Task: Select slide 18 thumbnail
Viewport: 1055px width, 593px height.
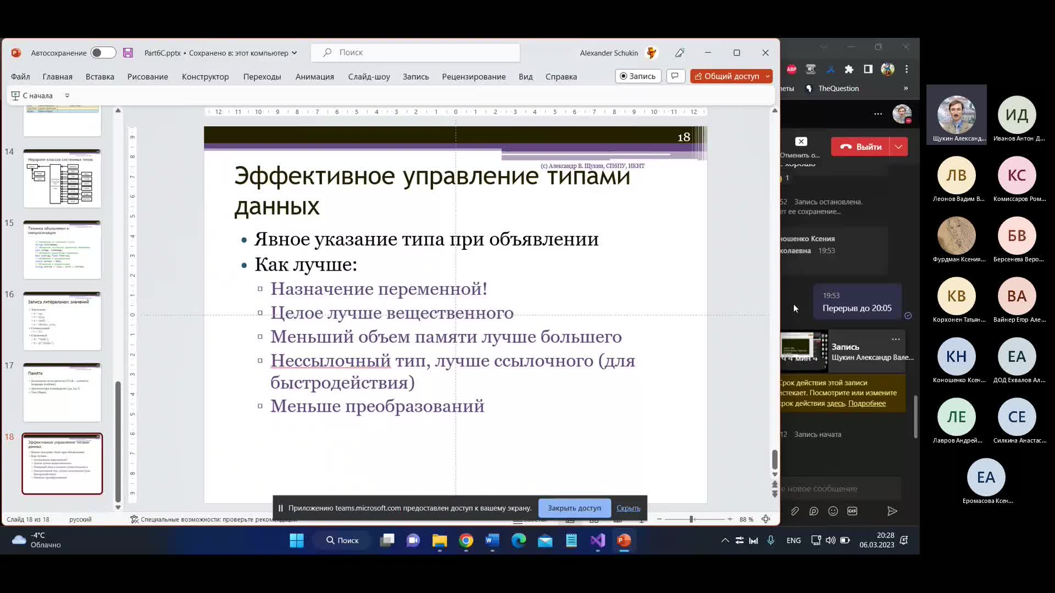Action: coord(62,464)
